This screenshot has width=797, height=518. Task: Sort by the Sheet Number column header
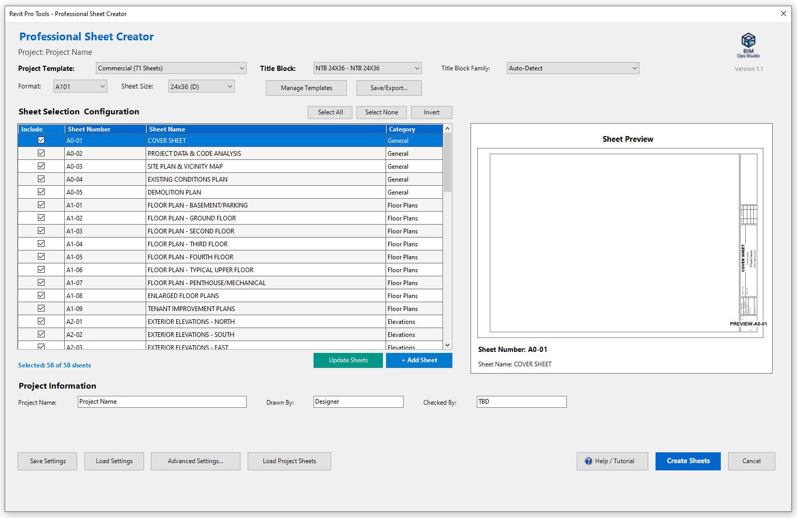coord(105,129)
